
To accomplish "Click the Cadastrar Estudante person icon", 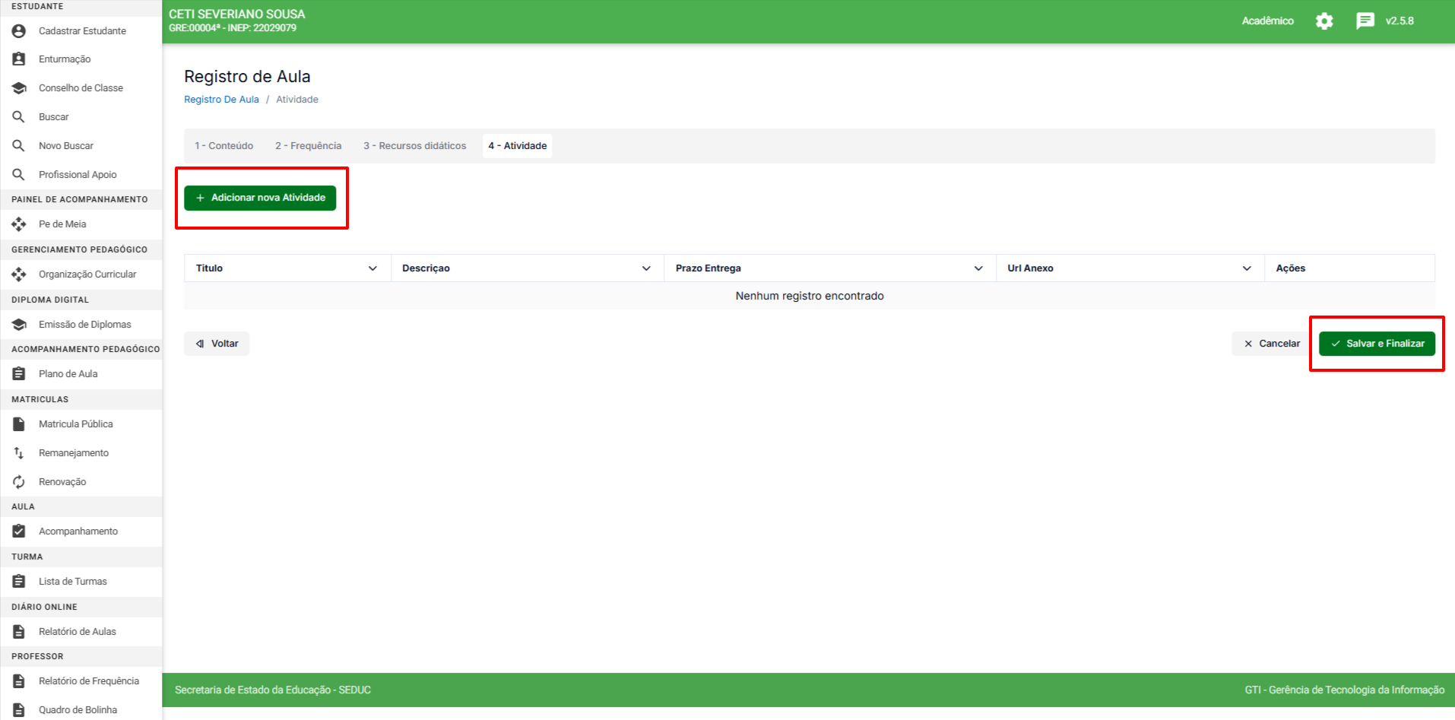I will 19,31.
